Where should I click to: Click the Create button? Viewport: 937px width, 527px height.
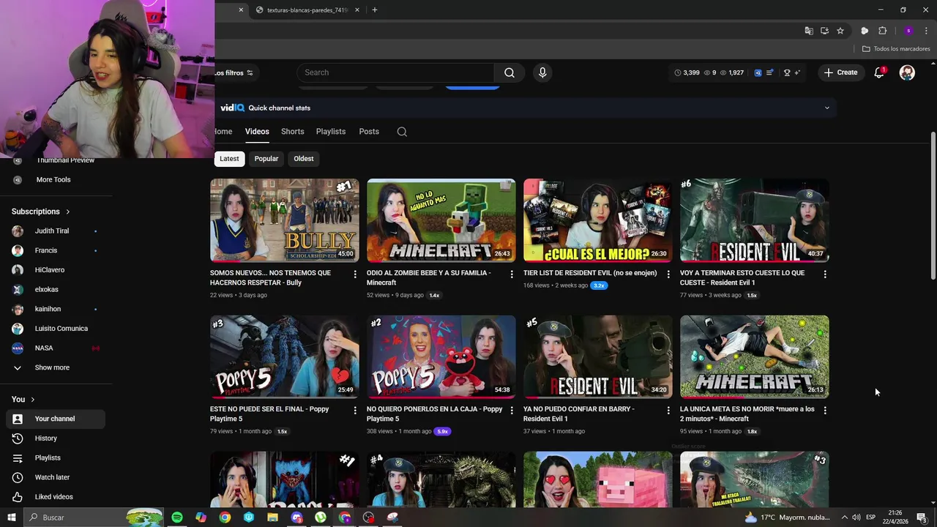840,72
